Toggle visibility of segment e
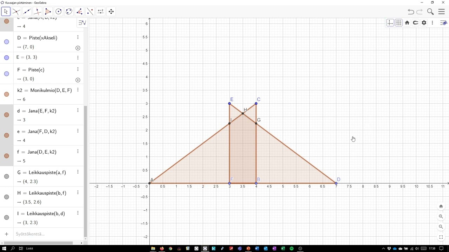449x252 pixels. tap(7, 135)
